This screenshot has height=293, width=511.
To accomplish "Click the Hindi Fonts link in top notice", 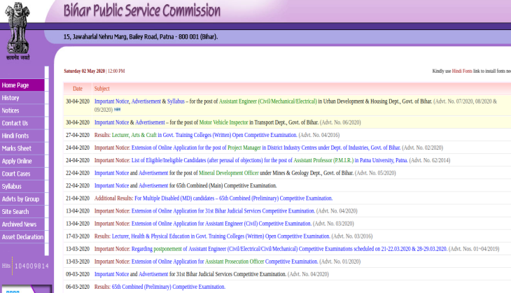I will 462,71.
